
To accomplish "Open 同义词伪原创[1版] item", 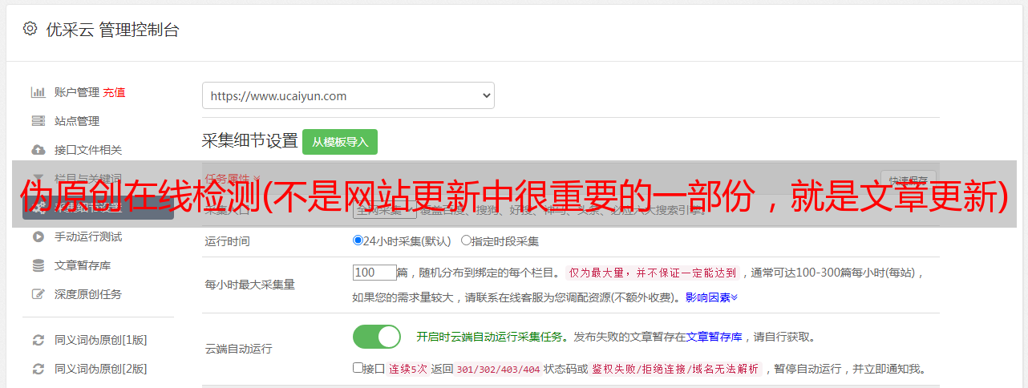I will (x=101, y=340).
